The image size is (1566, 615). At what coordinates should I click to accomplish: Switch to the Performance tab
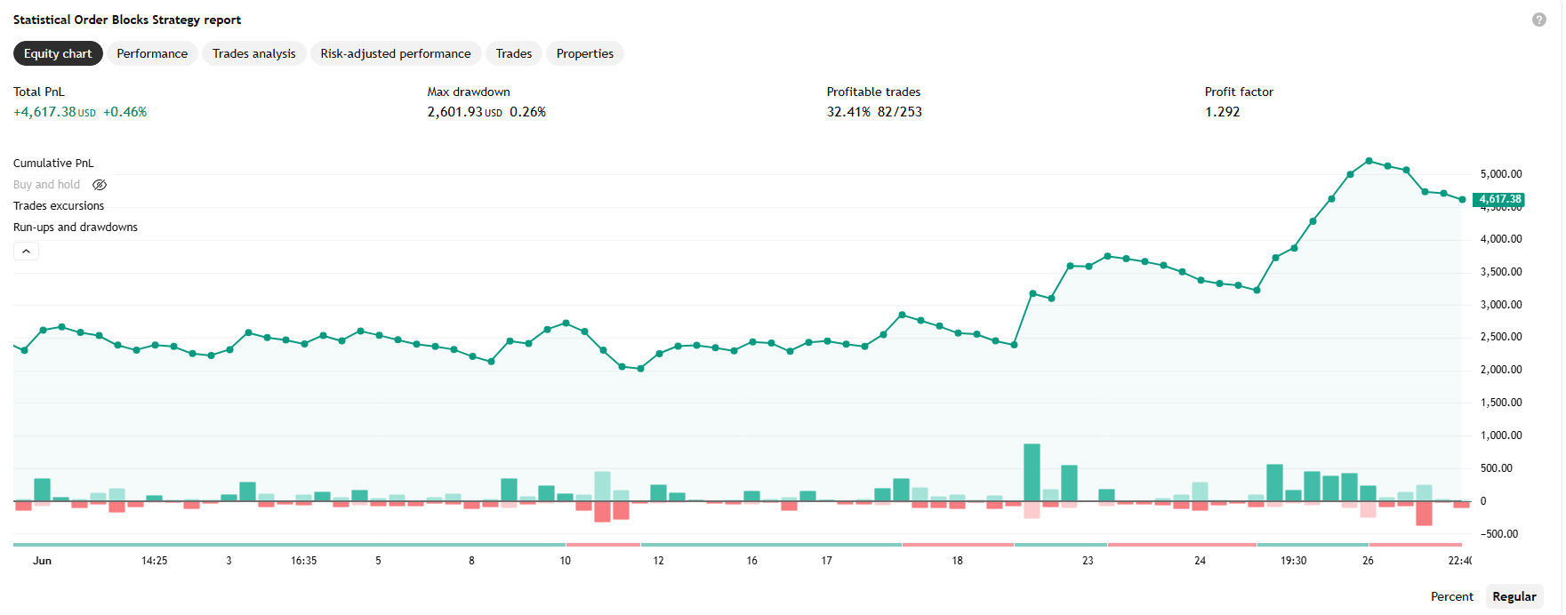tap(152, 53)
